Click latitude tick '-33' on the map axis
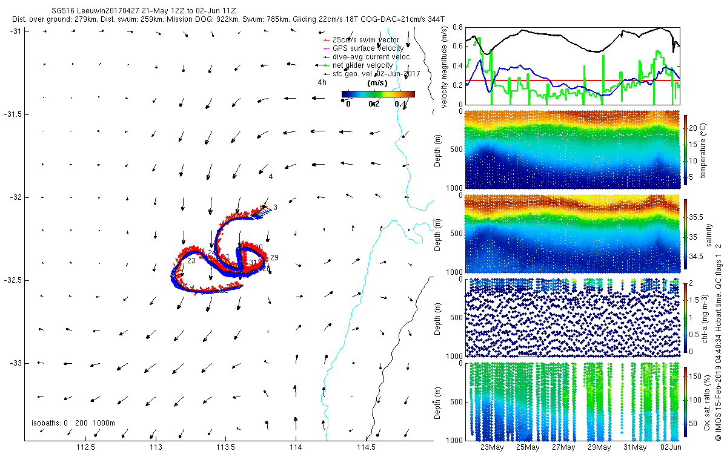The width and height of the screenshot is (727, 454). (15, 363)
